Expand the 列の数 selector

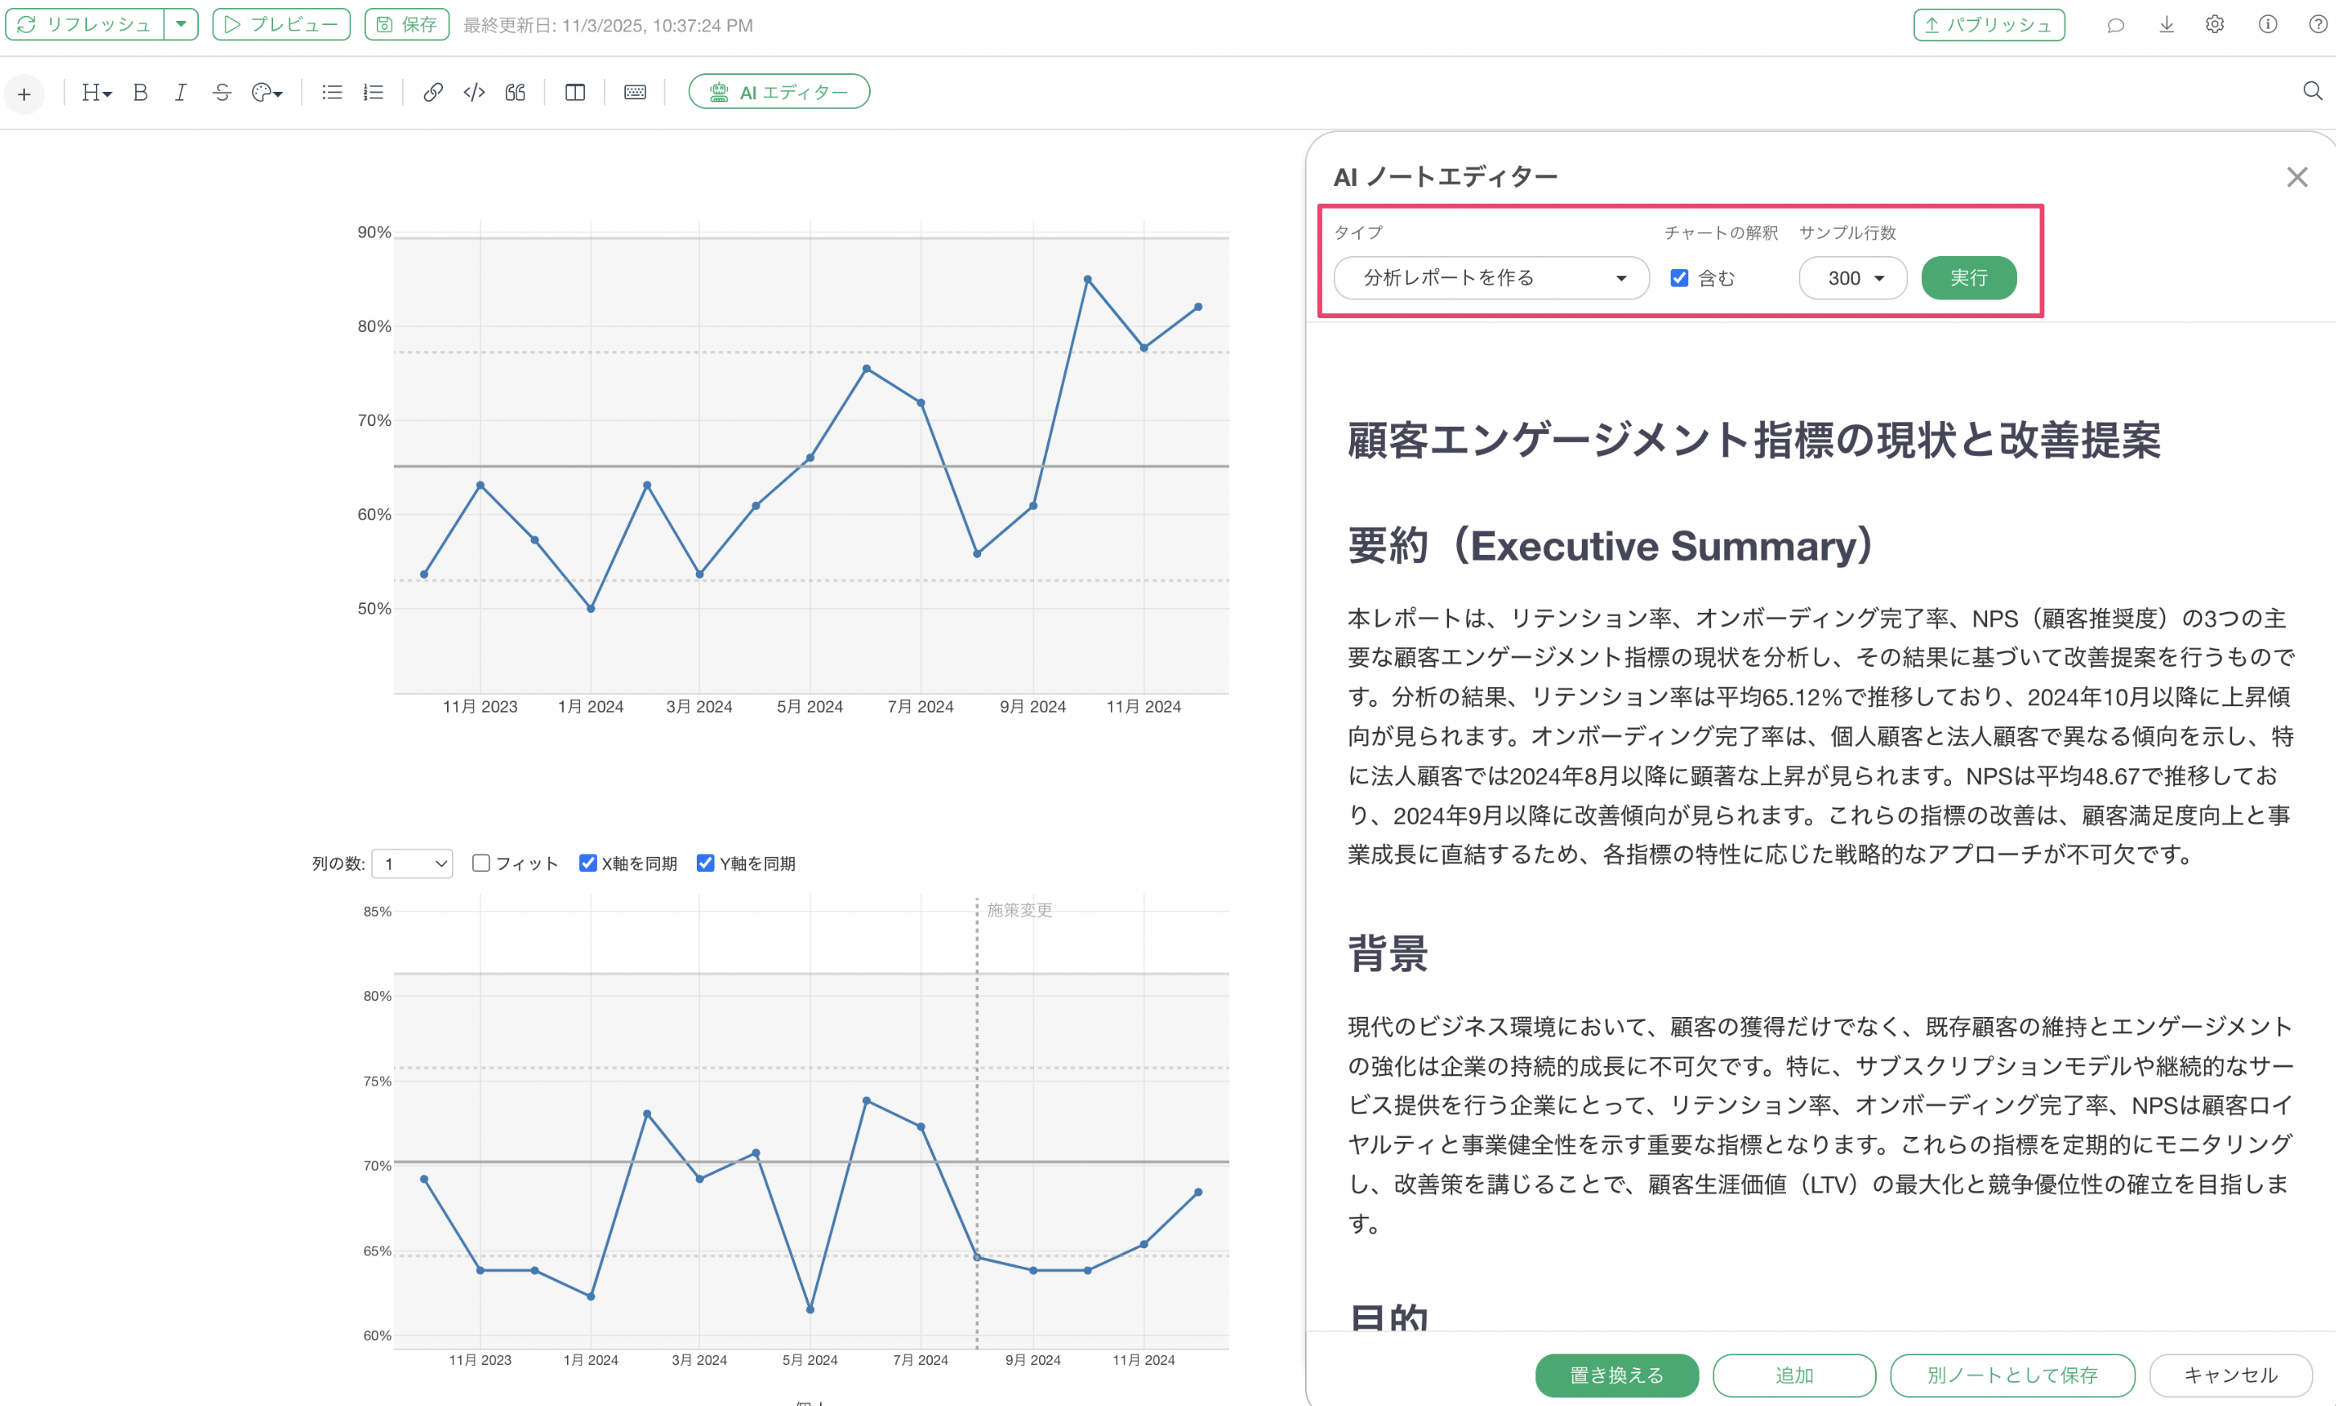(413, 863)
